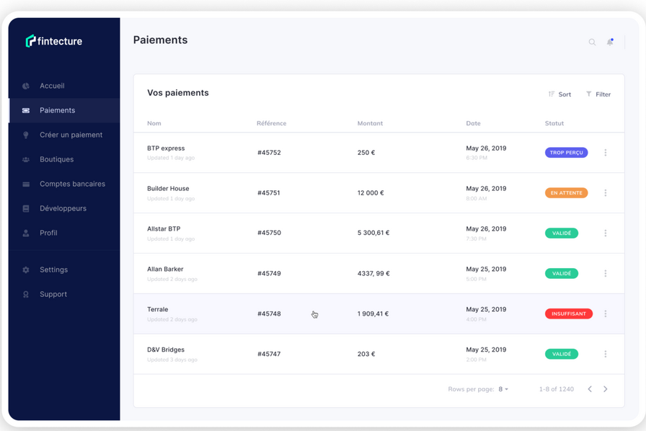Open more options for D&V Bridges row

[605, 354]
